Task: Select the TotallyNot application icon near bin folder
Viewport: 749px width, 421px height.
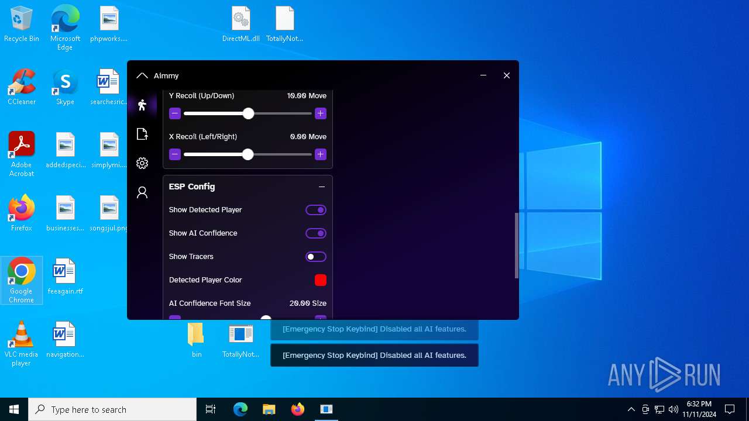Action: click(x=240, y=340)
